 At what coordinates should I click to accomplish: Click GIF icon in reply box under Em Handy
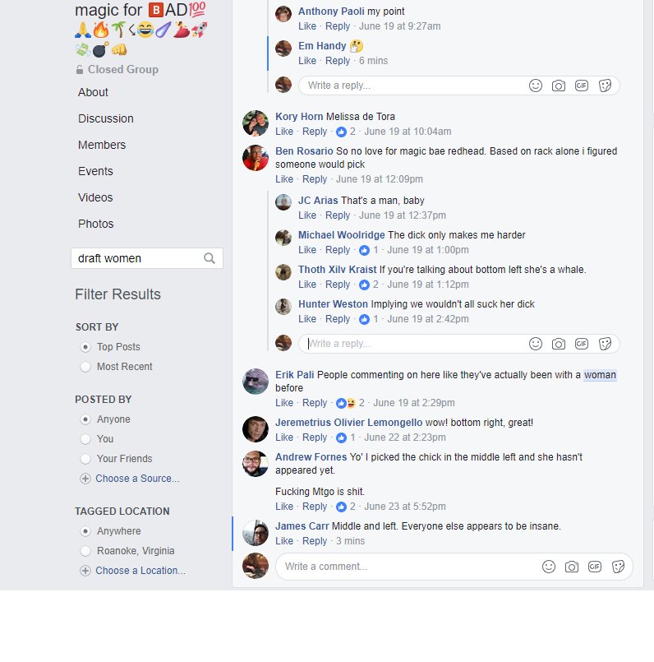click(582, 86)
